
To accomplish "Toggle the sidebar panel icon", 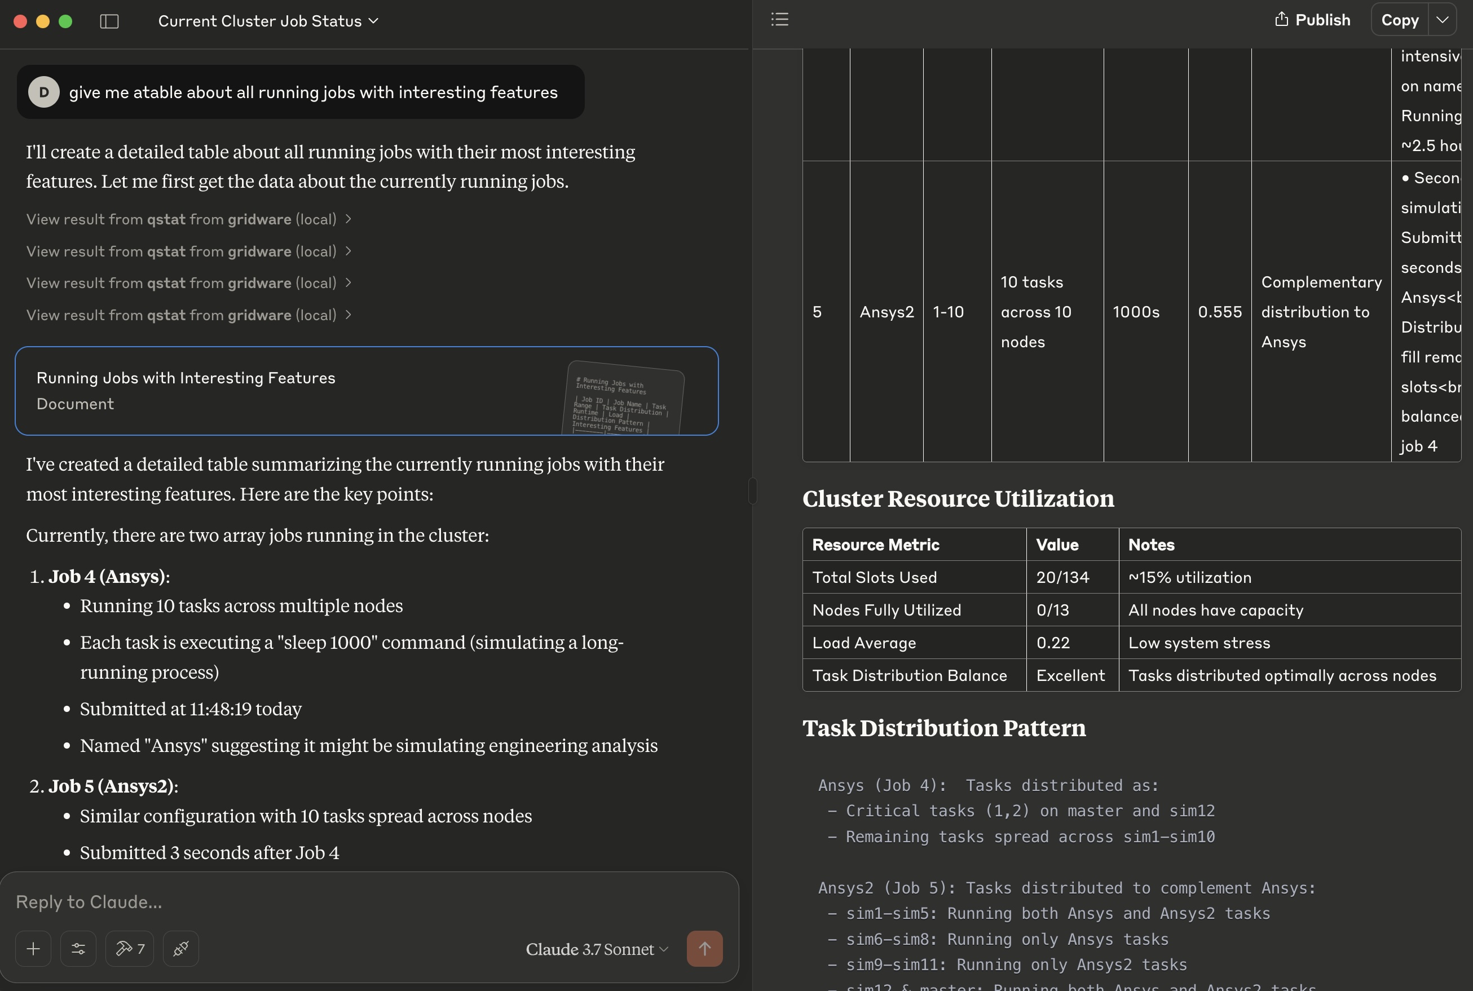I will 109,21.
